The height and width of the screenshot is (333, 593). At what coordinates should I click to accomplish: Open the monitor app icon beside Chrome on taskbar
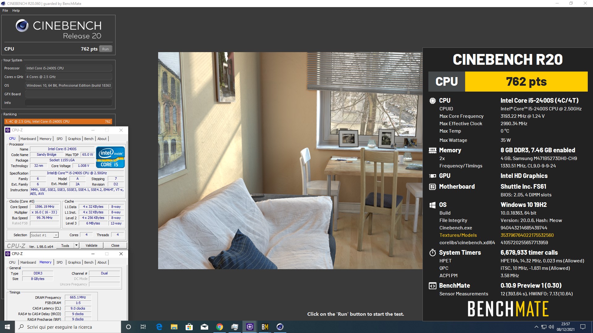pyautogui.click(x=234, y=327)
